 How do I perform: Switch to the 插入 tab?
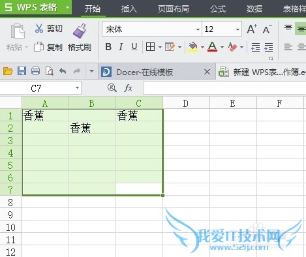pos(129,8)
